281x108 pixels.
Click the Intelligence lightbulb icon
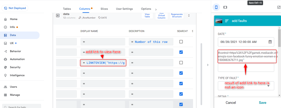[x=5, y=75]
